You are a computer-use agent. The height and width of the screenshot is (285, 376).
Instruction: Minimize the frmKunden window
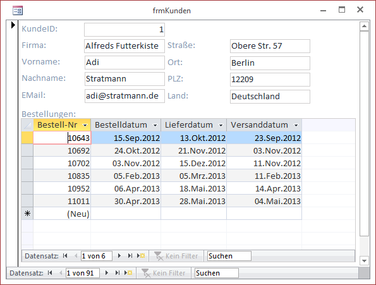pyautogui.click(x=324, y=10)
